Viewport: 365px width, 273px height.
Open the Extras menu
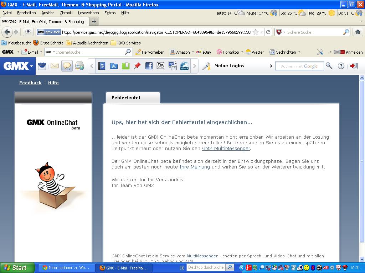click(110, 13)
